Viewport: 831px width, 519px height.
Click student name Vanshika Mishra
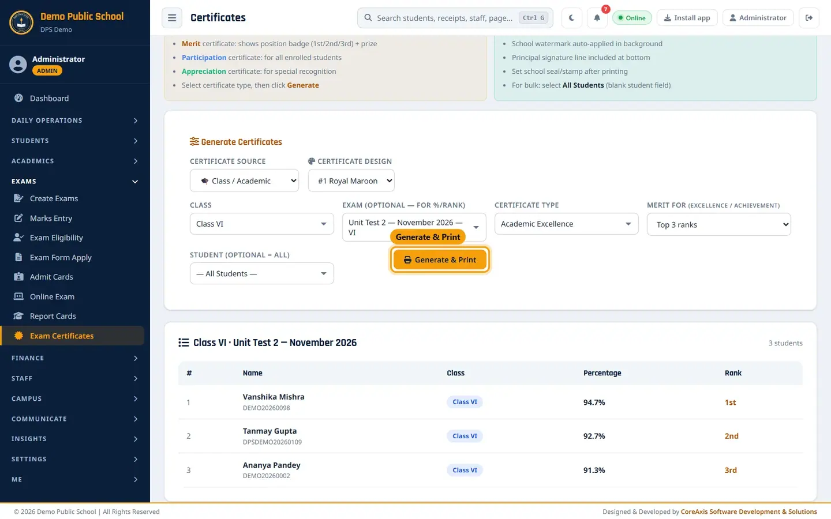274,397
